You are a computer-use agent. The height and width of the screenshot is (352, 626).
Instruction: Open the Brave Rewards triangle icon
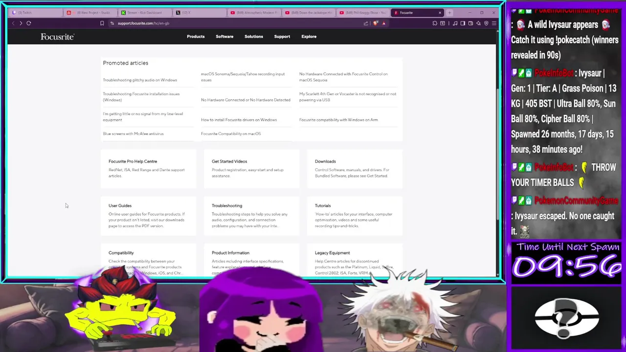(x=383, y=23)
